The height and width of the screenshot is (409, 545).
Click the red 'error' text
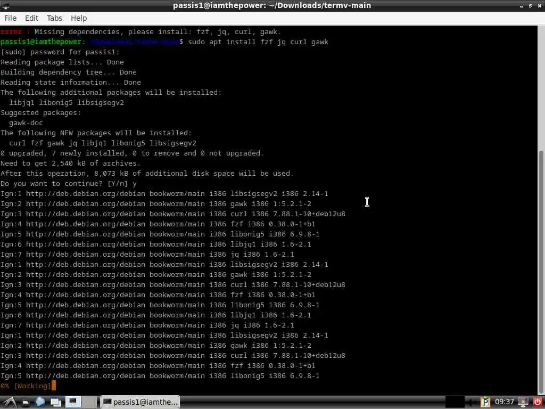tap(11, 31)
